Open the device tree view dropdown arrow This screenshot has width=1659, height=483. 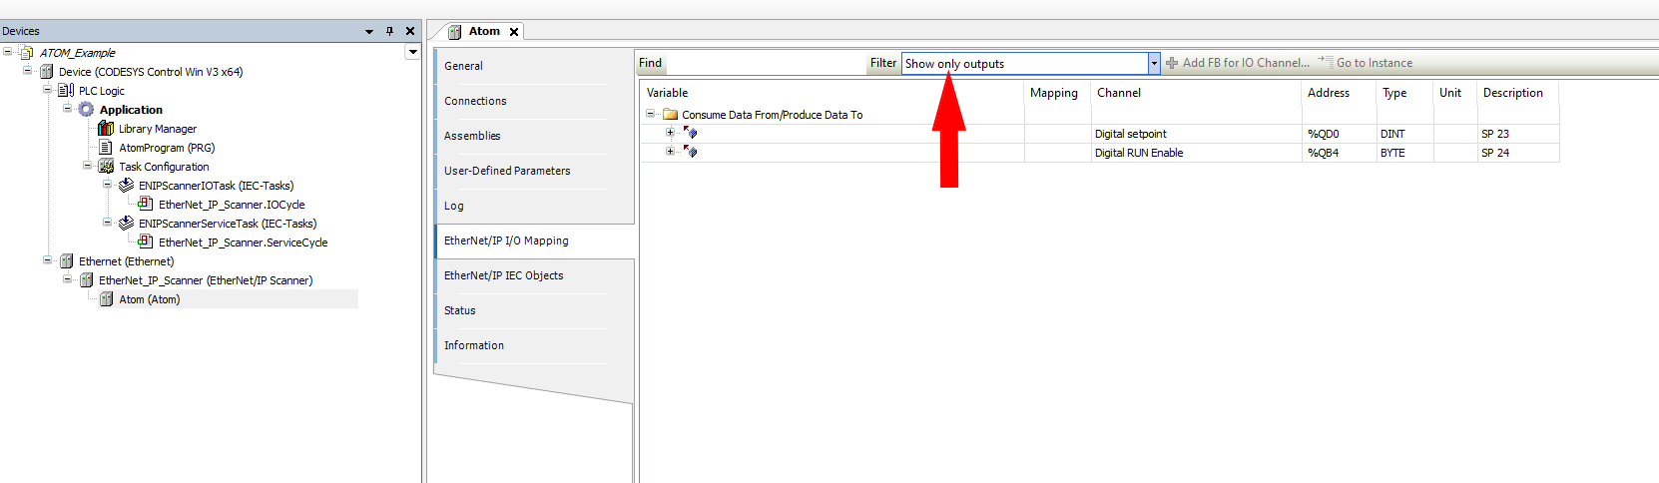pyautogui.click(x=412, y=52)
